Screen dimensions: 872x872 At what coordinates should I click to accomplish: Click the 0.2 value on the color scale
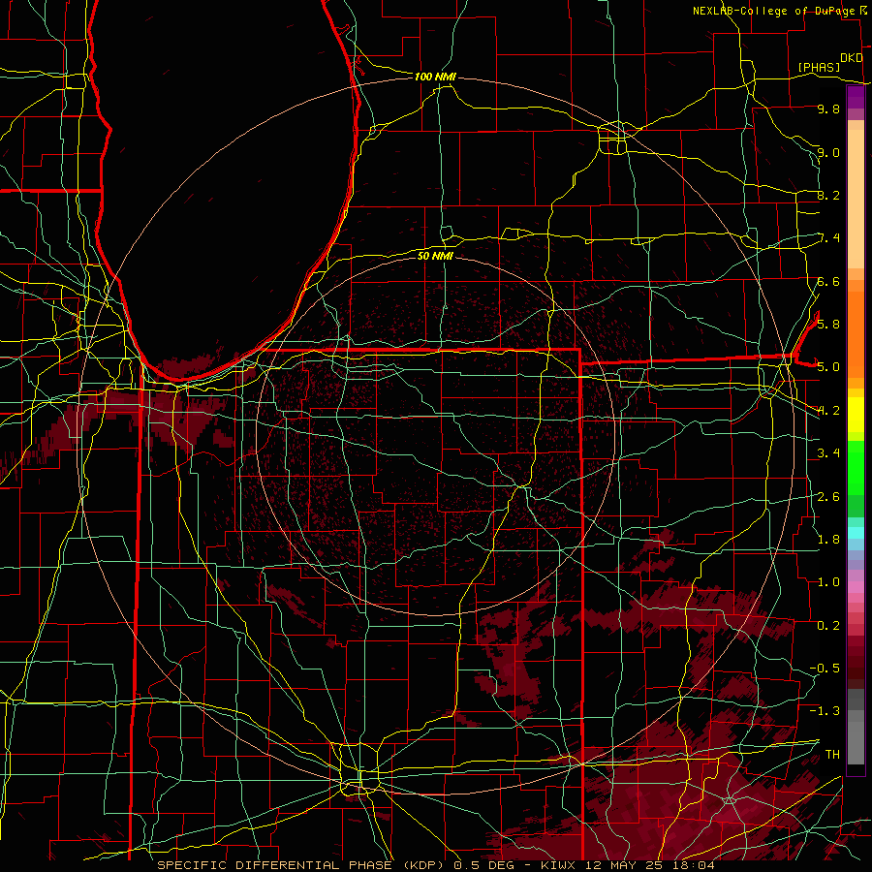pyautogui.click(x=828, y=625)
